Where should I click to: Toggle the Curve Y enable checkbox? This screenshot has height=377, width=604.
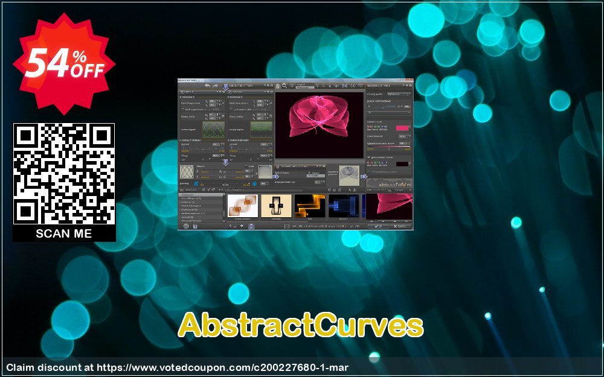pos(230,92)
